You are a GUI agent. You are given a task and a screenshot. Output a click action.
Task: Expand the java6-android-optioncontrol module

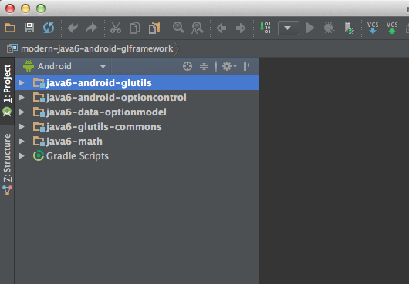click(x=22, y=97)
